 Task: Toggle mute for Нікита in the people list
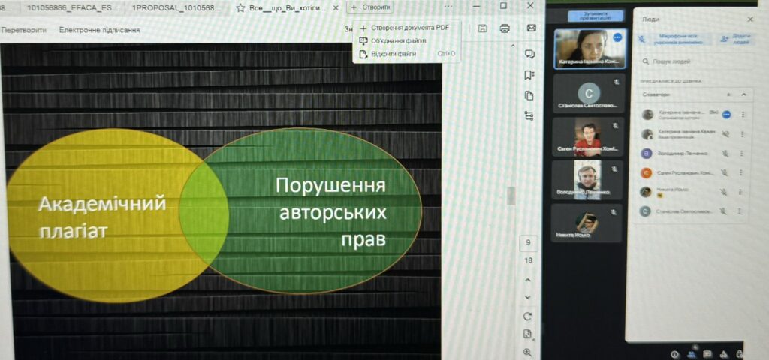(725, 192)
